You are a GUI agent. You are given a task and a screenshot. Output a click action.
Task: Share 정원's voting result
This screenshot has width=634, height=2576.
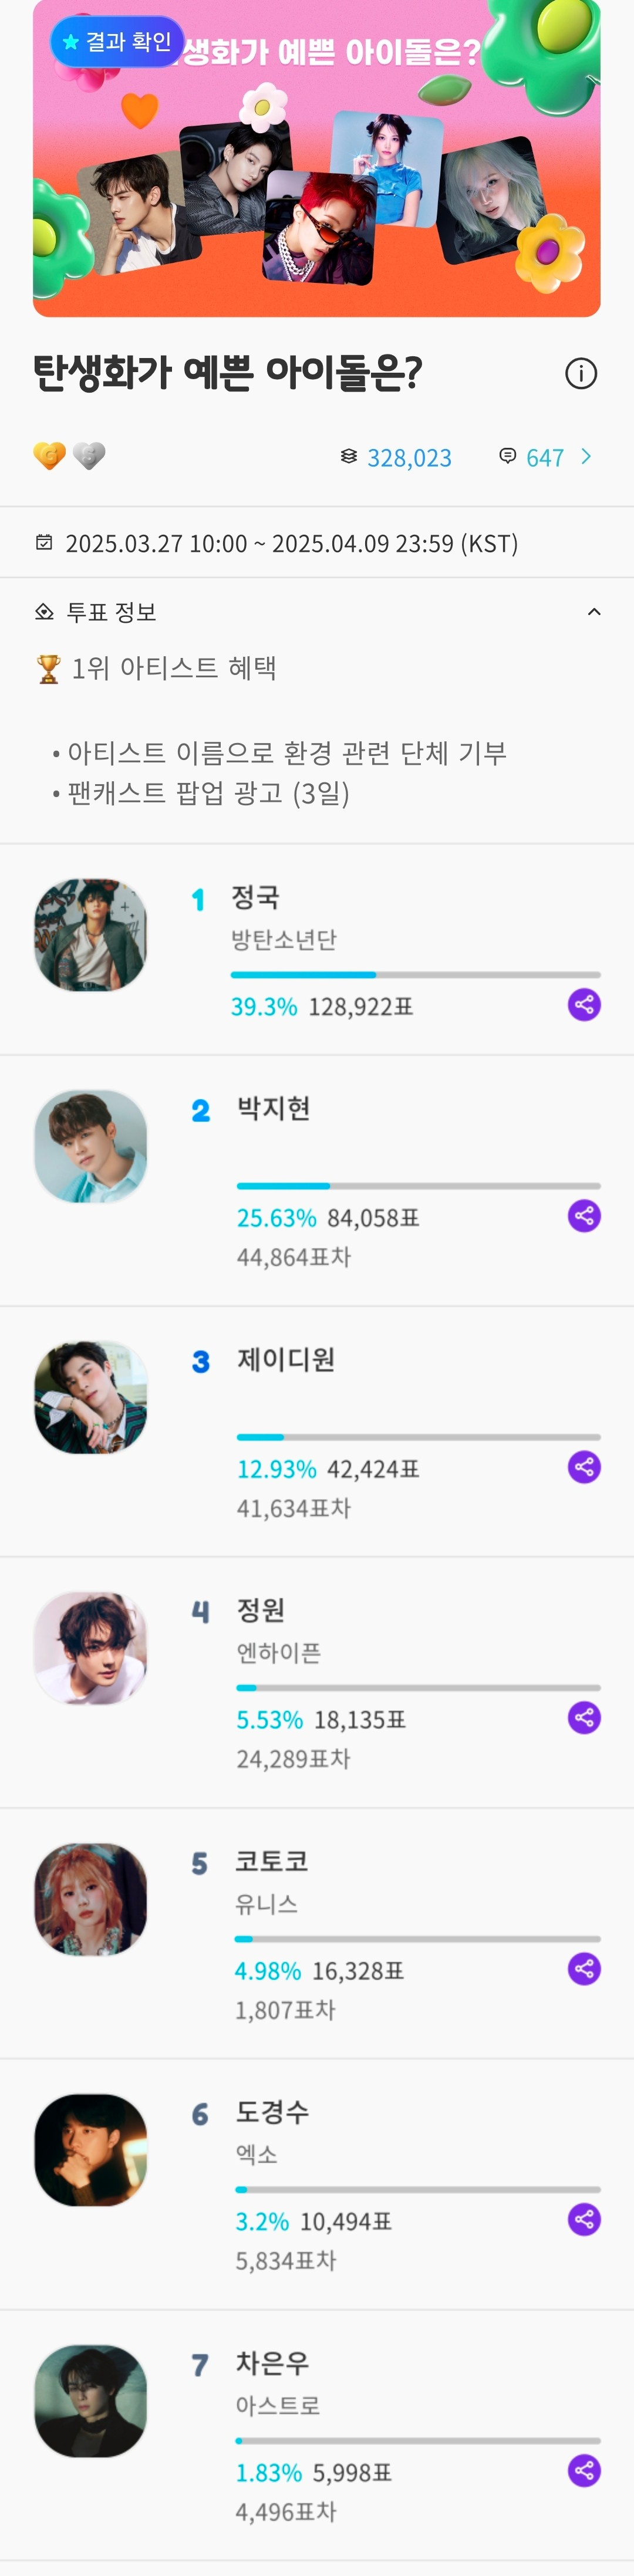(x=584, y=1717)
